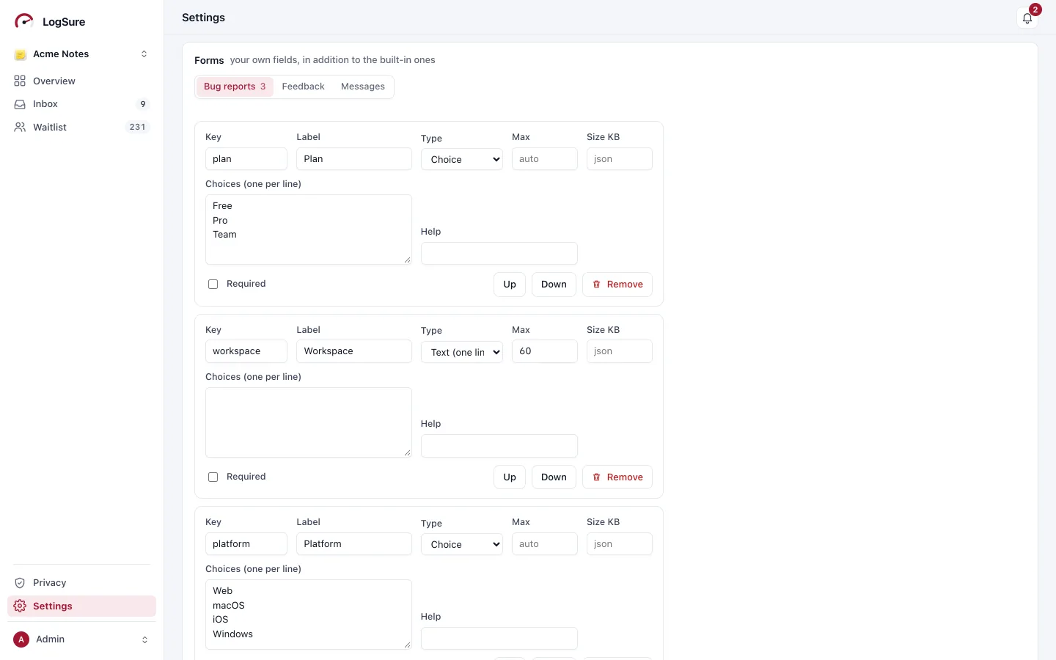
Task: Open the notifications bell
Action: [1027, 18]
